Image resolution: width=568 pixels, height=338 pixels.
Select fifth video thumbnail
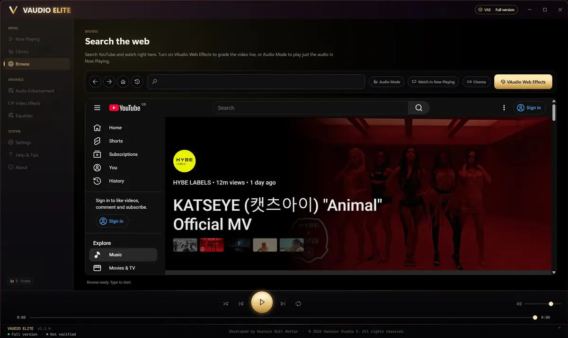point(291,245)
